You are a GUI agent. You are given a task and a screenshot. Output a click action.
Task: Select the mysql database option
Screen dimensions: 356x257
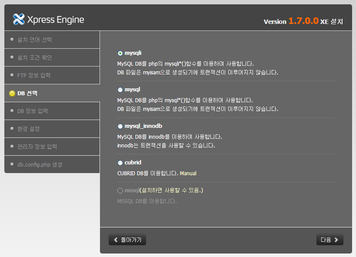coord(119,90)
